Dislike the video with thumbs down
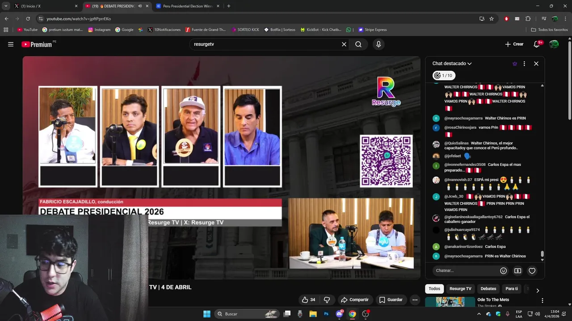572x321 pixels. point(327,300)
